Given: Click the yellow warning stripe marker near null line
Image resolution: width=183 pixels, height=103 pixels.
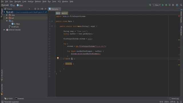Looking at the screenshot, I should pyautogui.click(x=179, y=40).
